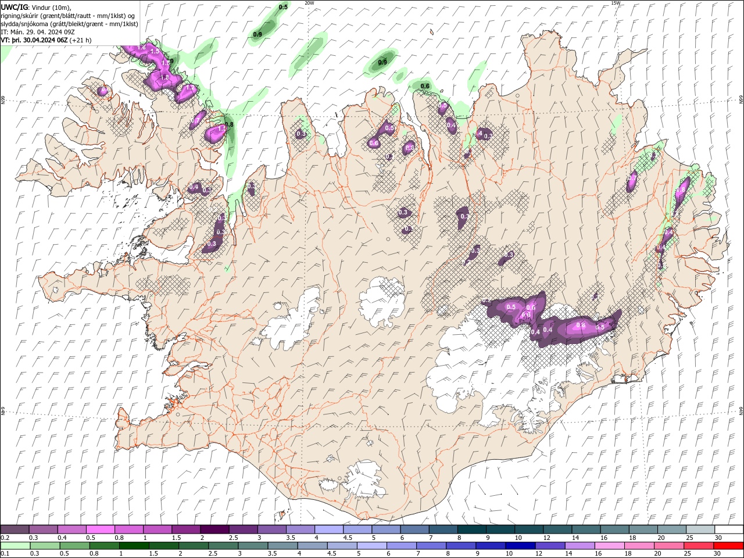
Task: Click the 15W meridian label
Action: coord(616,3)
